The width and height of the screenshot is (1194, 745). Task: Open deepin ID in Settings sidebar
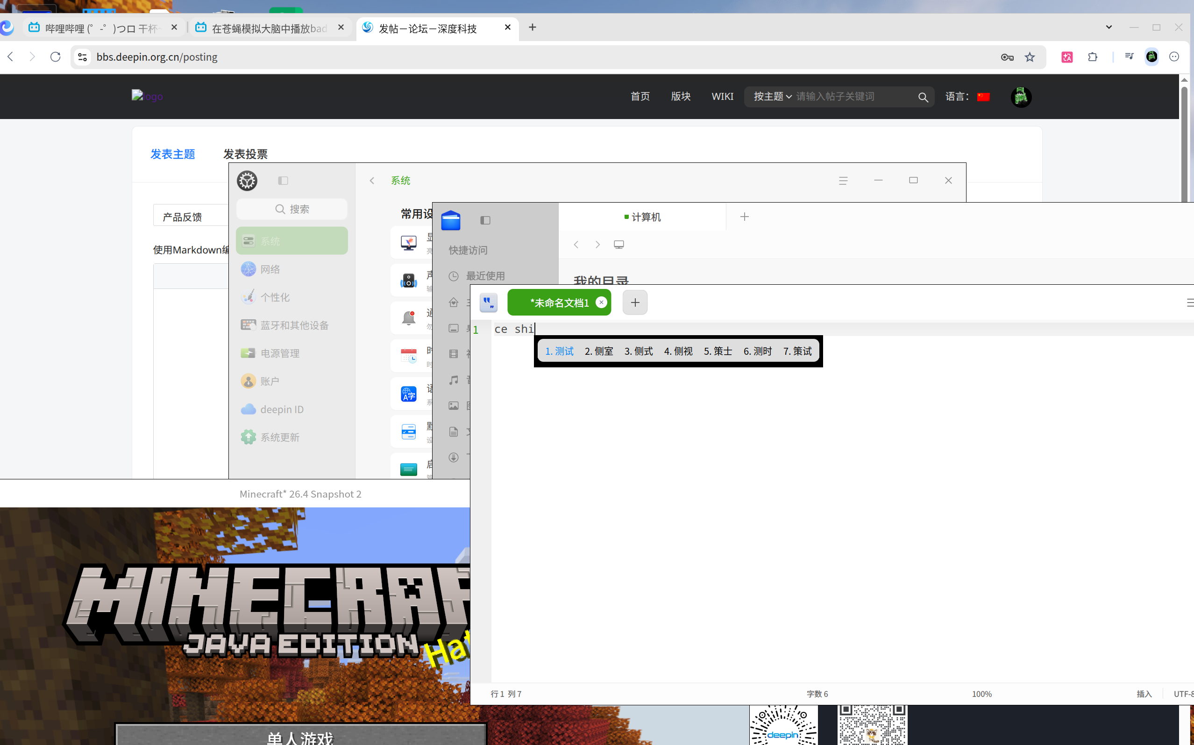[292, 409]
